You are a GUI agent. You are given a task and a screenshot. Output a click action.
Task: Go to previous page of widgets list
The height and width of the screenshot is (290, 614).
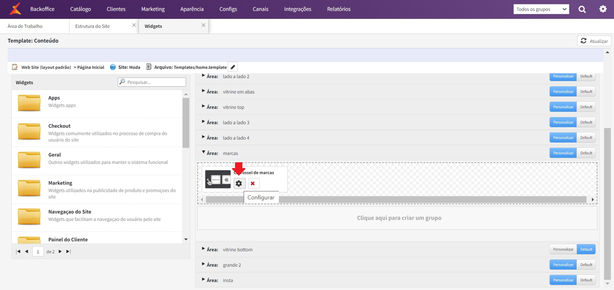pyautogui.click(x=26, y=252)
